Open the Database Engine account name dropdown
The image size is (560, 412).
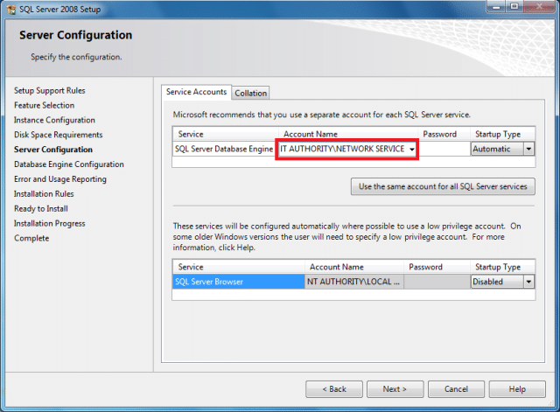tap(412, 150)
